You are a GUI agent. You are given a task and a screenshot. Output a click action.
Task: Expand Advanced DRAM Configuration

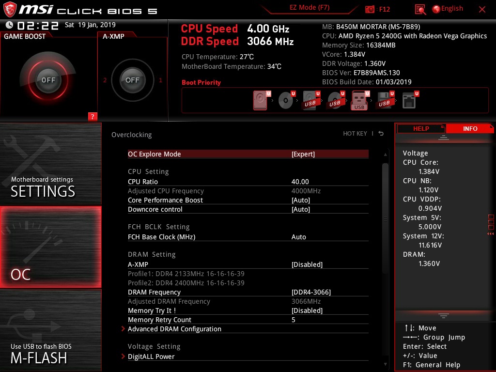(x=174, y=329)
